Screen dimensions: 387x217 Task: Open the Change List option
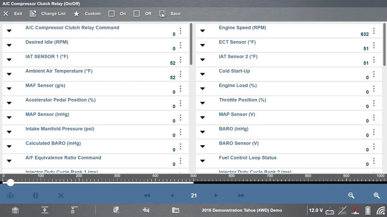[48, 14]
